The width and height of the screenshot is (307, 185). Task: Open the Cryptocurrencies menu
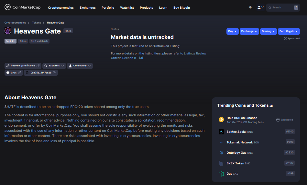pyautogui.click(x=61, y=8)
